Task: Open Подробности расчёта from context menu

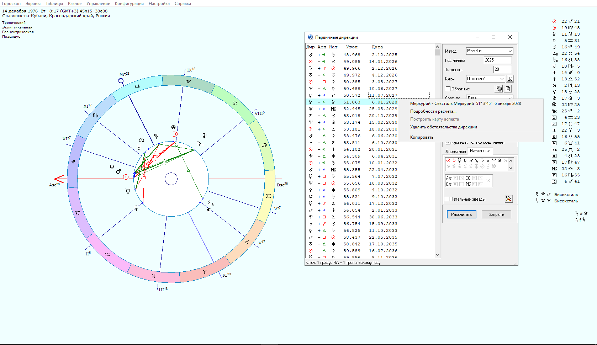Action: [x=433, y=111]
